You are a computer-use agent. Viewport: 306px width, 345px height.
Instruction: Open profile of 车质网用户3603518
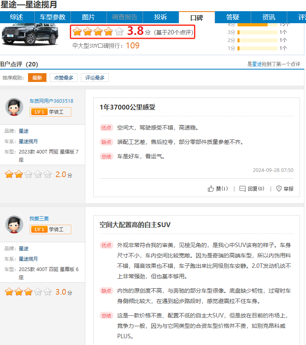(51, 101)
